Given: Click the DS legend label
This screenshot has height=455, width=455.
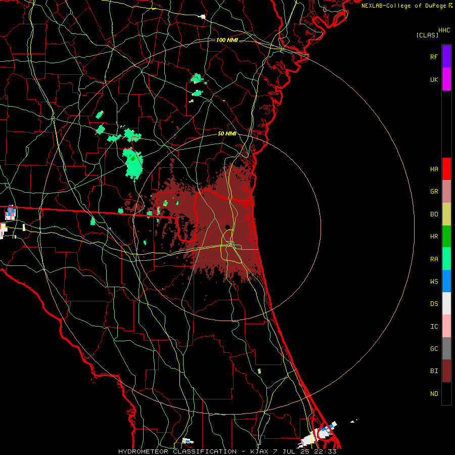Looking at the screenshot, I should coord(434,303).
